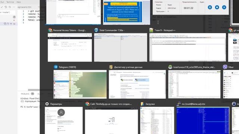This screenshot has height=134, width=239.
Task: Select blue password authentication slide window thumbnail
Action: click(127, 12)
